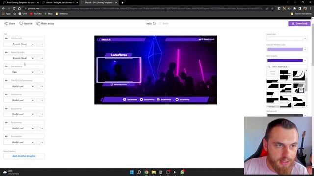Toggle eye icon above Exo font
This screenshot has width=314, height=176.
coord(6,66)
